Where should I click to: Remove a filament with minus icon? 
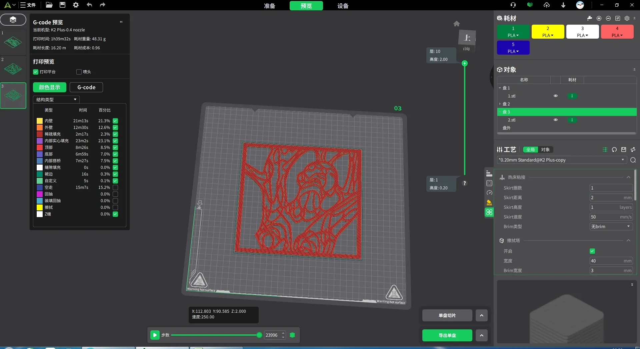pos(608,18)
